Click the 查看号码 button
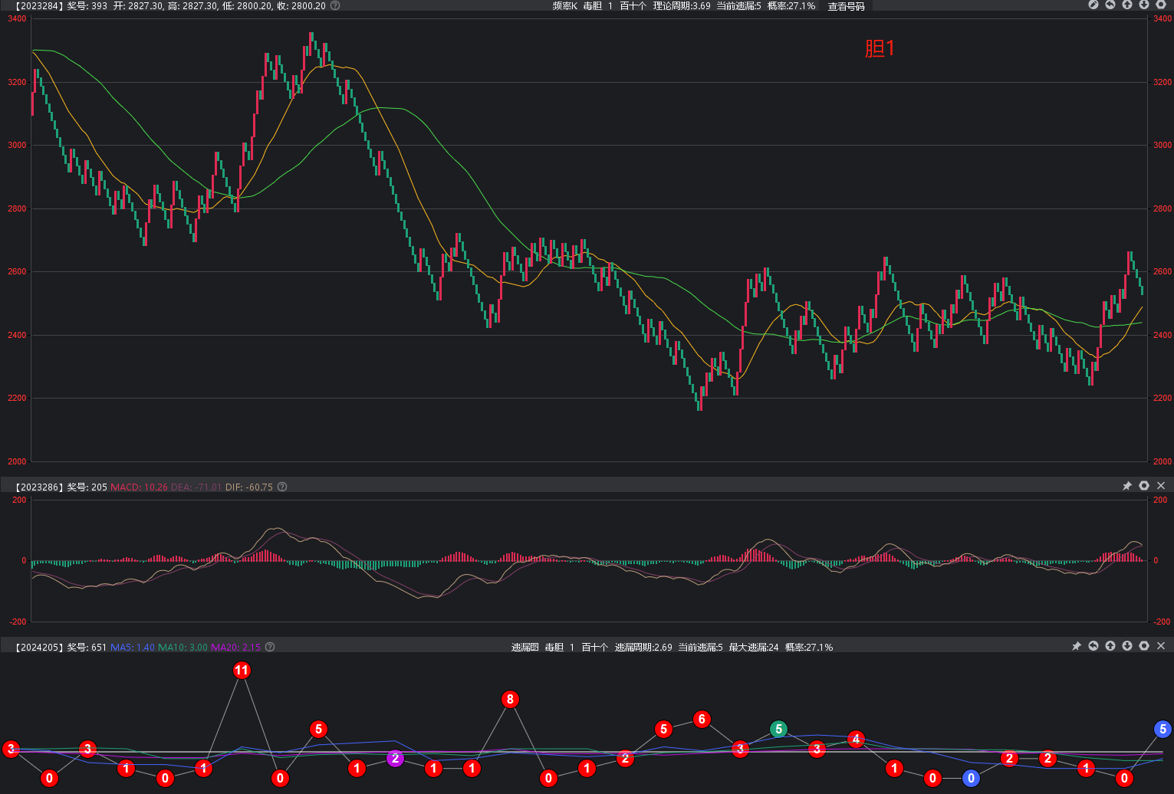 coord(846,6)
